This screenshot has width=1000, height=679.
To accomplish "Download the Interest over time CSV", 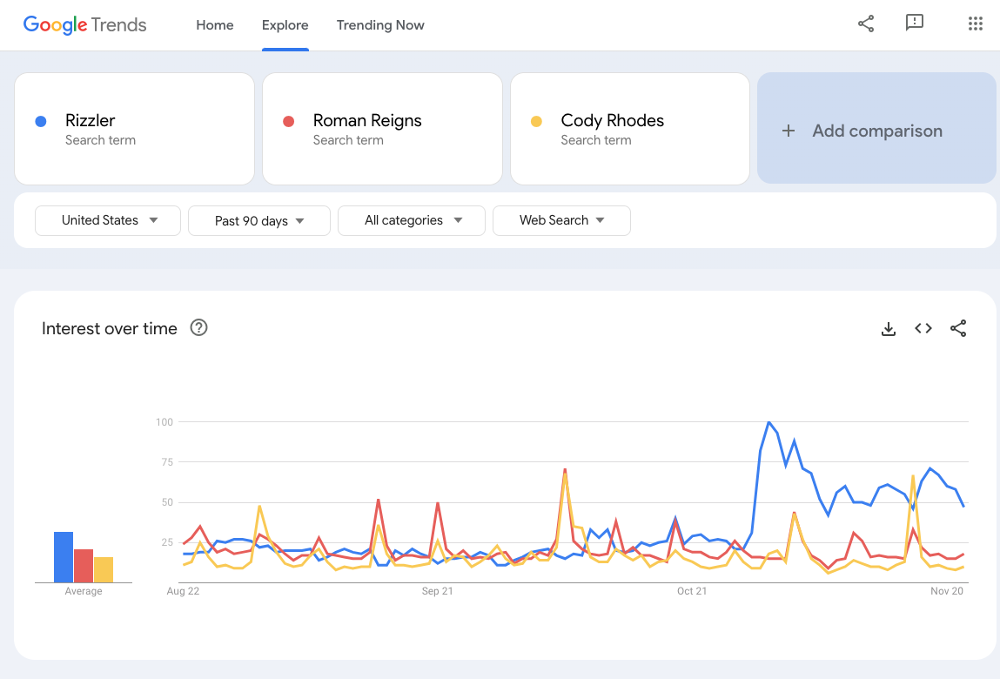I will (x=889, y=329).
